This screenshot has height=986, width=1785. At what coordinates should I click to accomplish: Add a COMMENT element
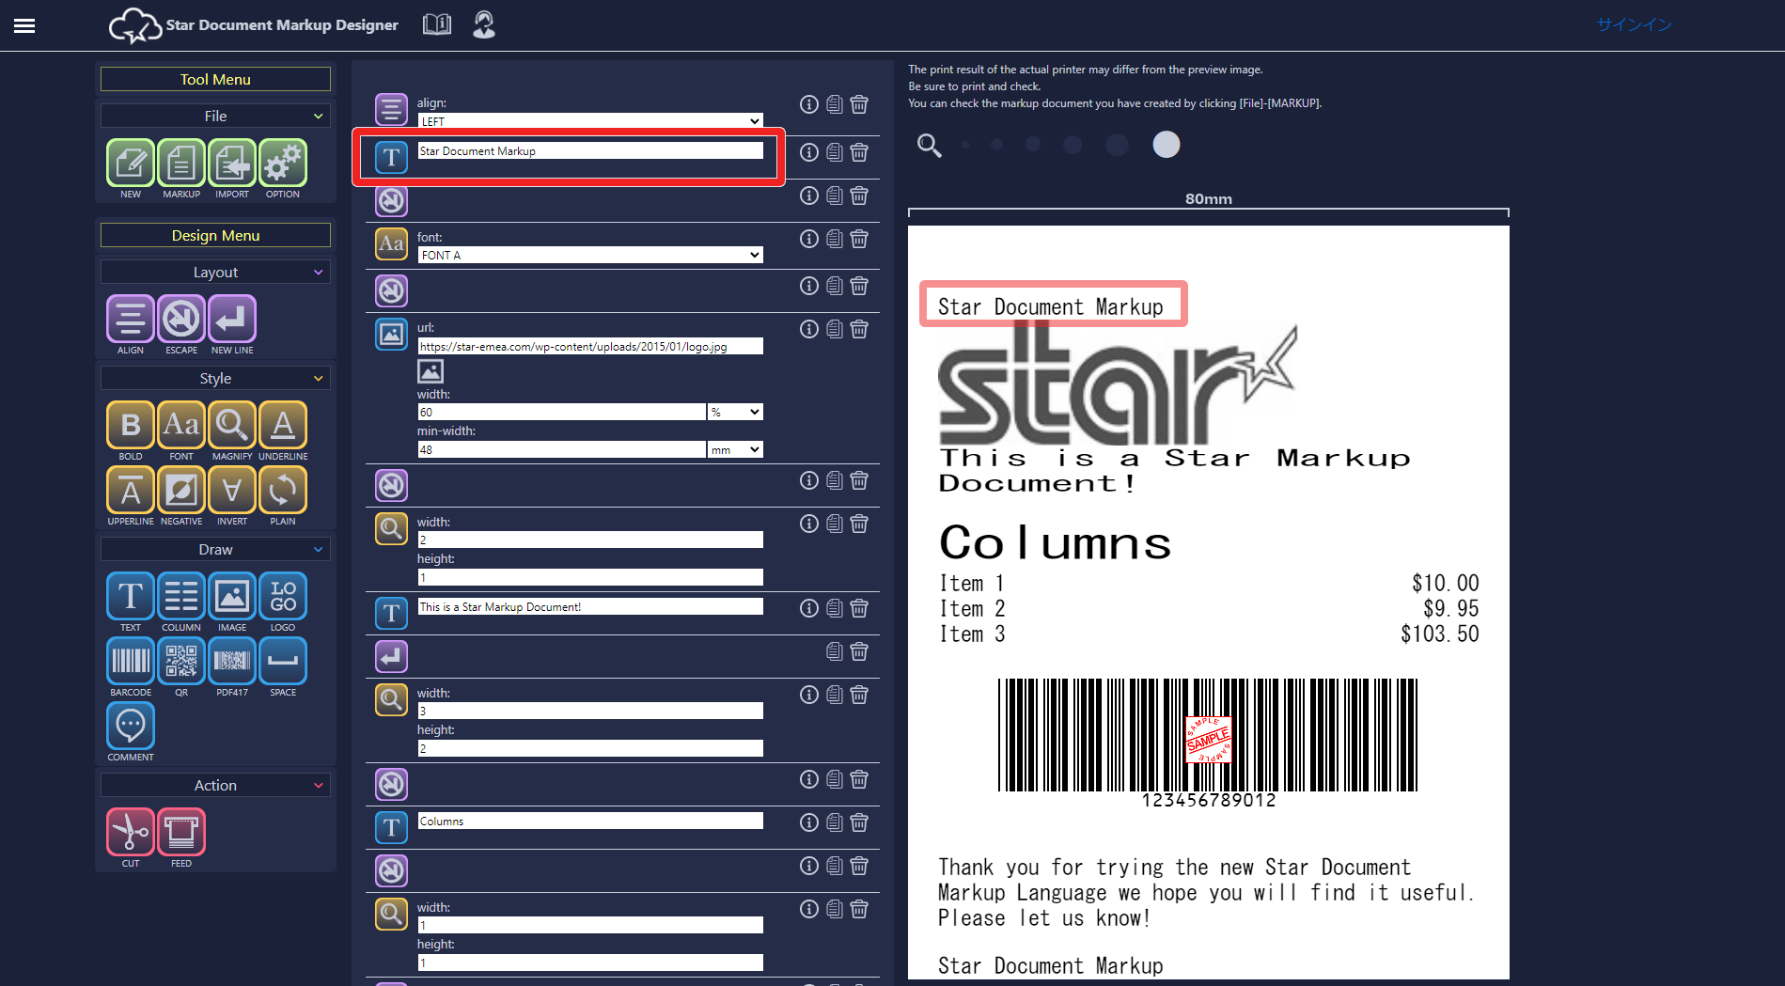pyautogui.click(x=131, y=726)
